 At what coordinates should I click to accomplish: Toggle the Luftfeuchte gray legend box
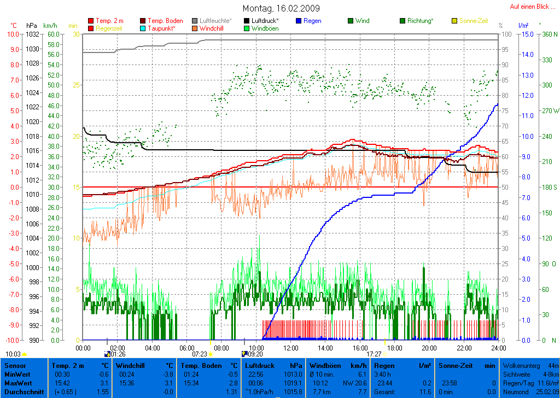(x=195, y=21)
